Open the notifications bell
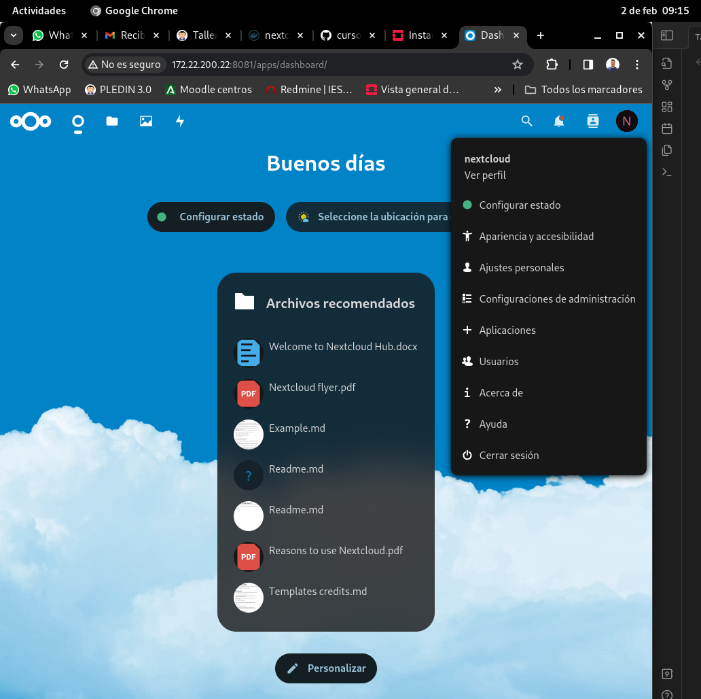This screenshot has width=701, height=699. coord(559,121)
